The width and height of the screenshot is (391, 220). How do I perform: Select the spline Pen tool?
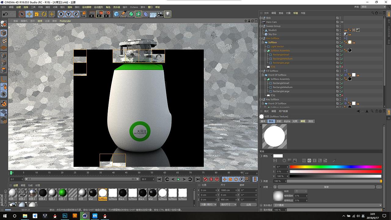click(124, 14)
